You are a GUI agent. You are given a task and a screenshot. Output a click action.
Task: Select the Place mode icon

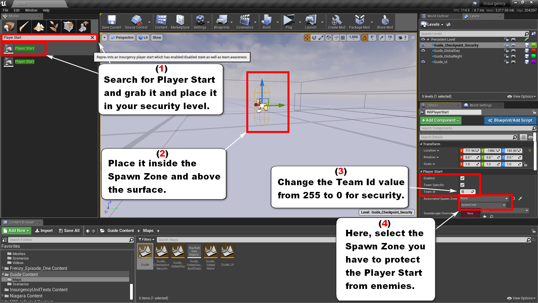click(x=9, y=27)
